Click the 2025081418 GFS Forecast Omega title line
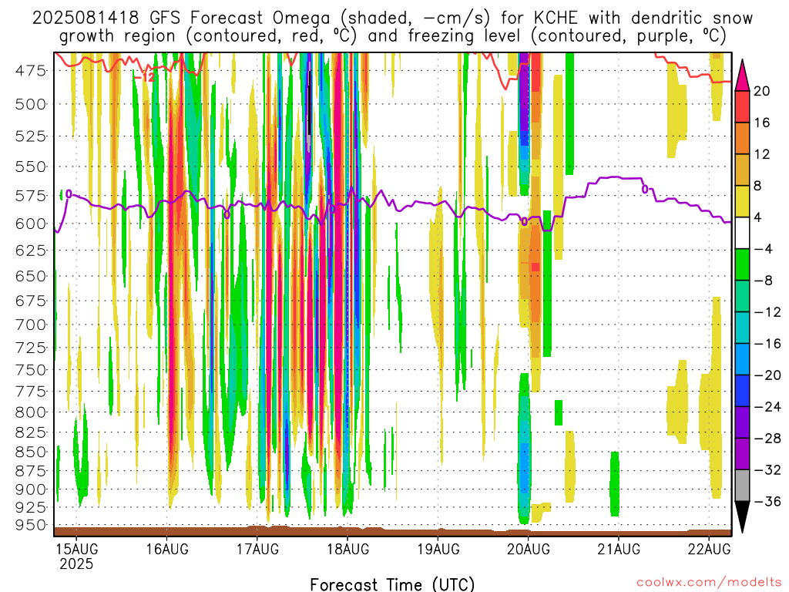The height and width of the screenshot is (592, 789). coord(392,18)
